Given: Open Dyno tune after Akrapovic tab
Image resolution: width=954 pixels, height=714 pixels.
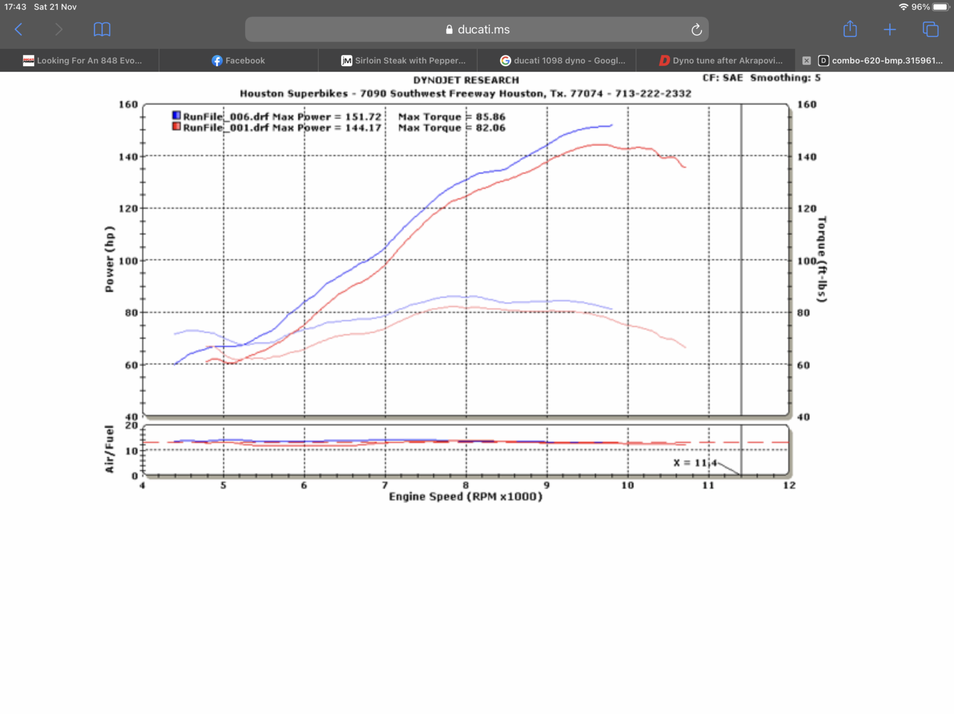Looking at the screenshot, I should [x=715, y=60].
